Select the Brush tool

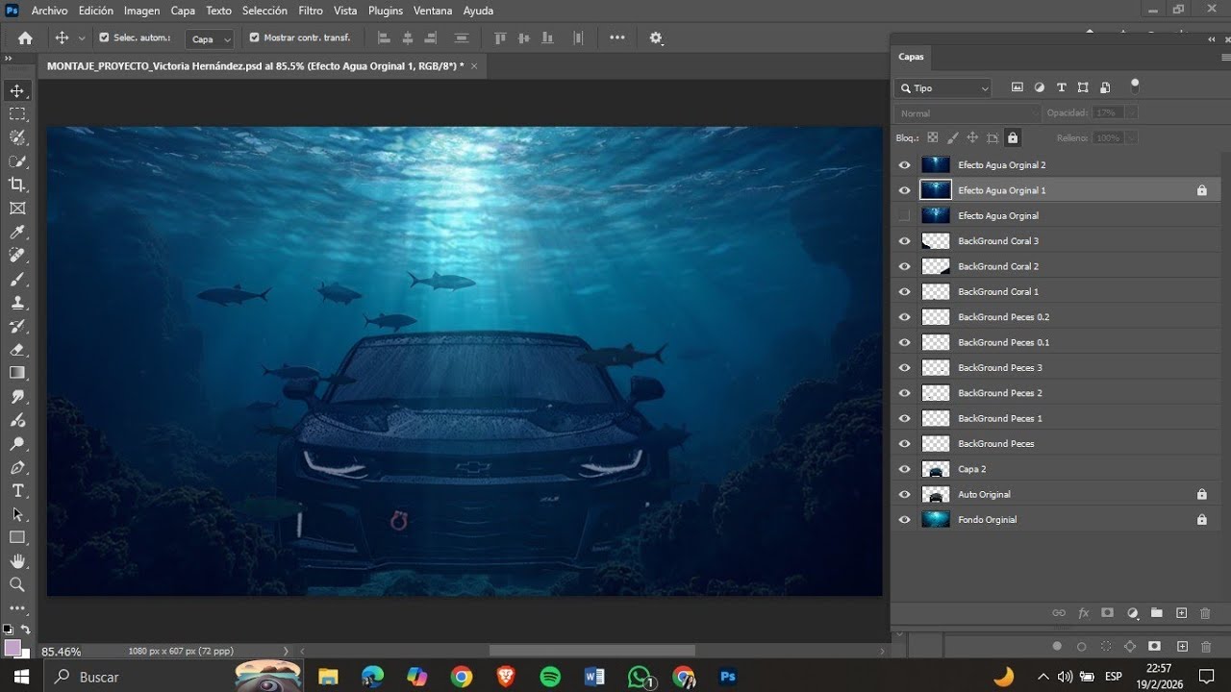[x=17, y=279]
